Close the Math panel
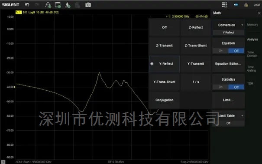This screenshot has width=262, height=164. tap(259, 13)
